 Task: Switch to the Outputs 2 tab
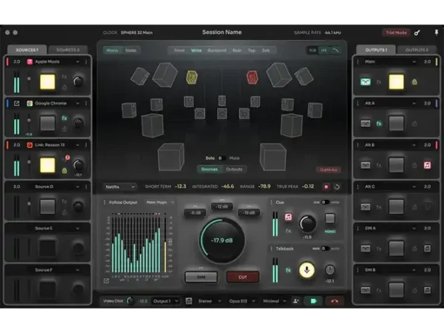[417, 50]
